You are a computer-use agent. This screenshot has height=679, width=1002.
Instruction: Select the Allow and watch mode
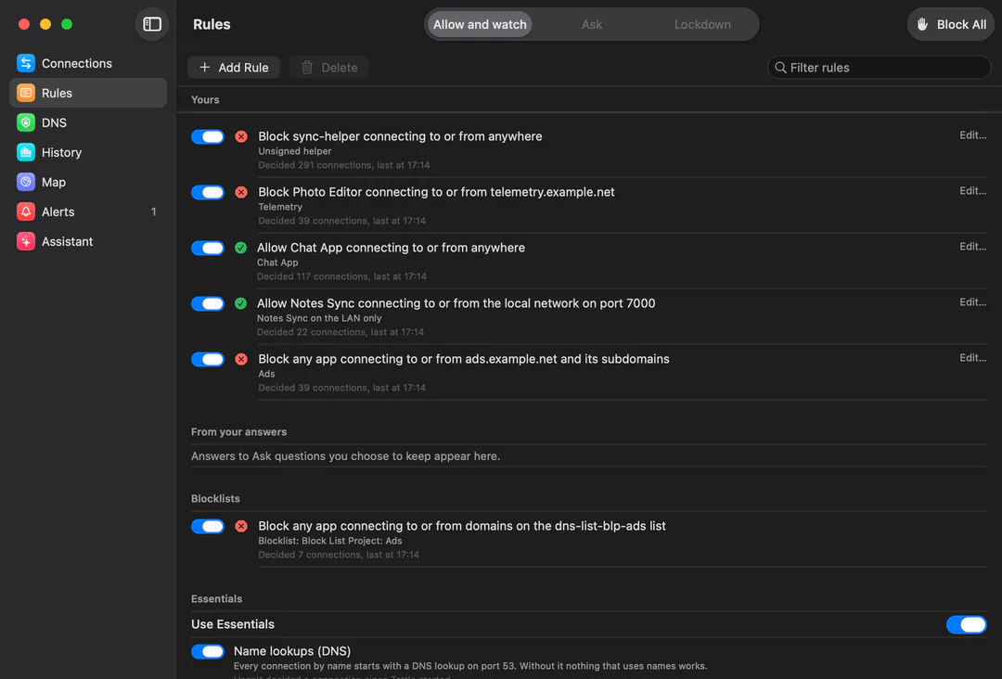[x=480, y=24]
